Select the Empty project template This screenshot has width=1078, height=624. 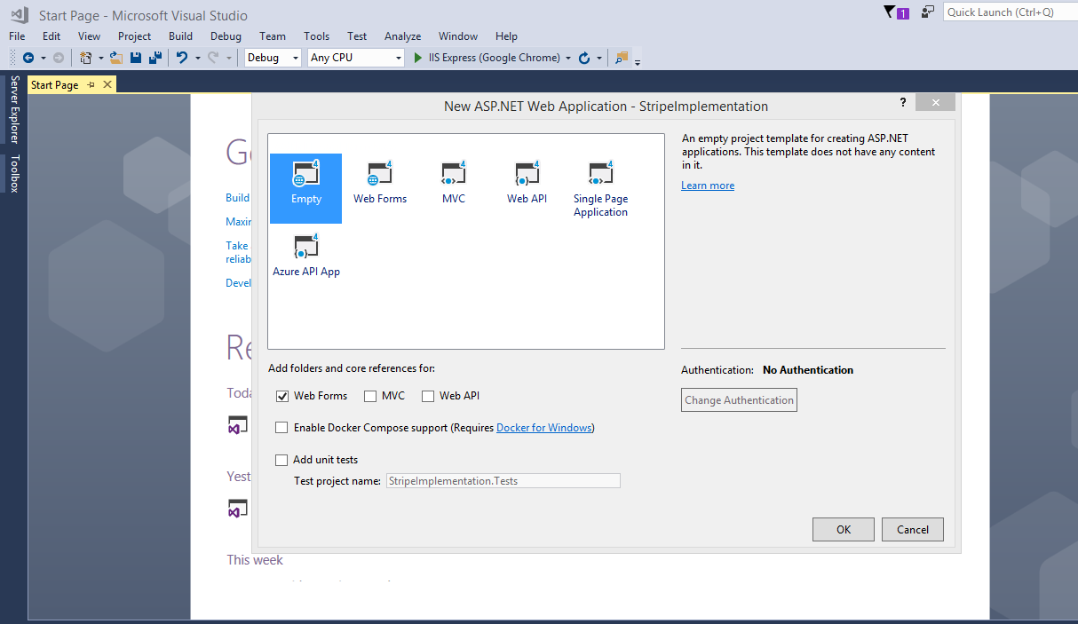click(x=305, y=188)
